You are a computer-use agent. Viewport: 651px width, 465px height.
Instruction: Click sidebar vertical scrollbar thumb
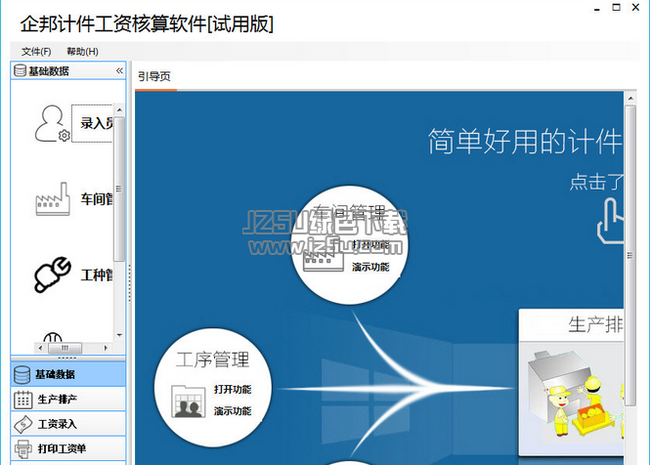(119, 190)
